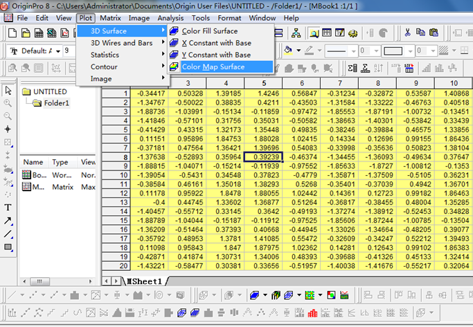Click the New Project icon
The height and width of the screenshot is (327, 473).
coord(12,33)
